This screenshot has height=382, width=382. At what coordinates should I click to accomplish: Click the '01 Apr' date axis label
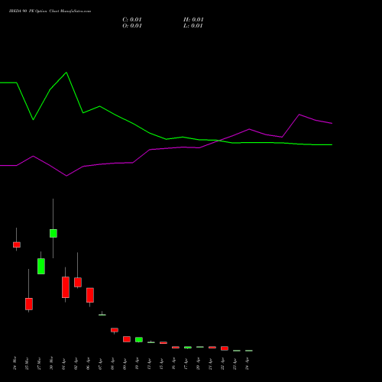point(63,364)
